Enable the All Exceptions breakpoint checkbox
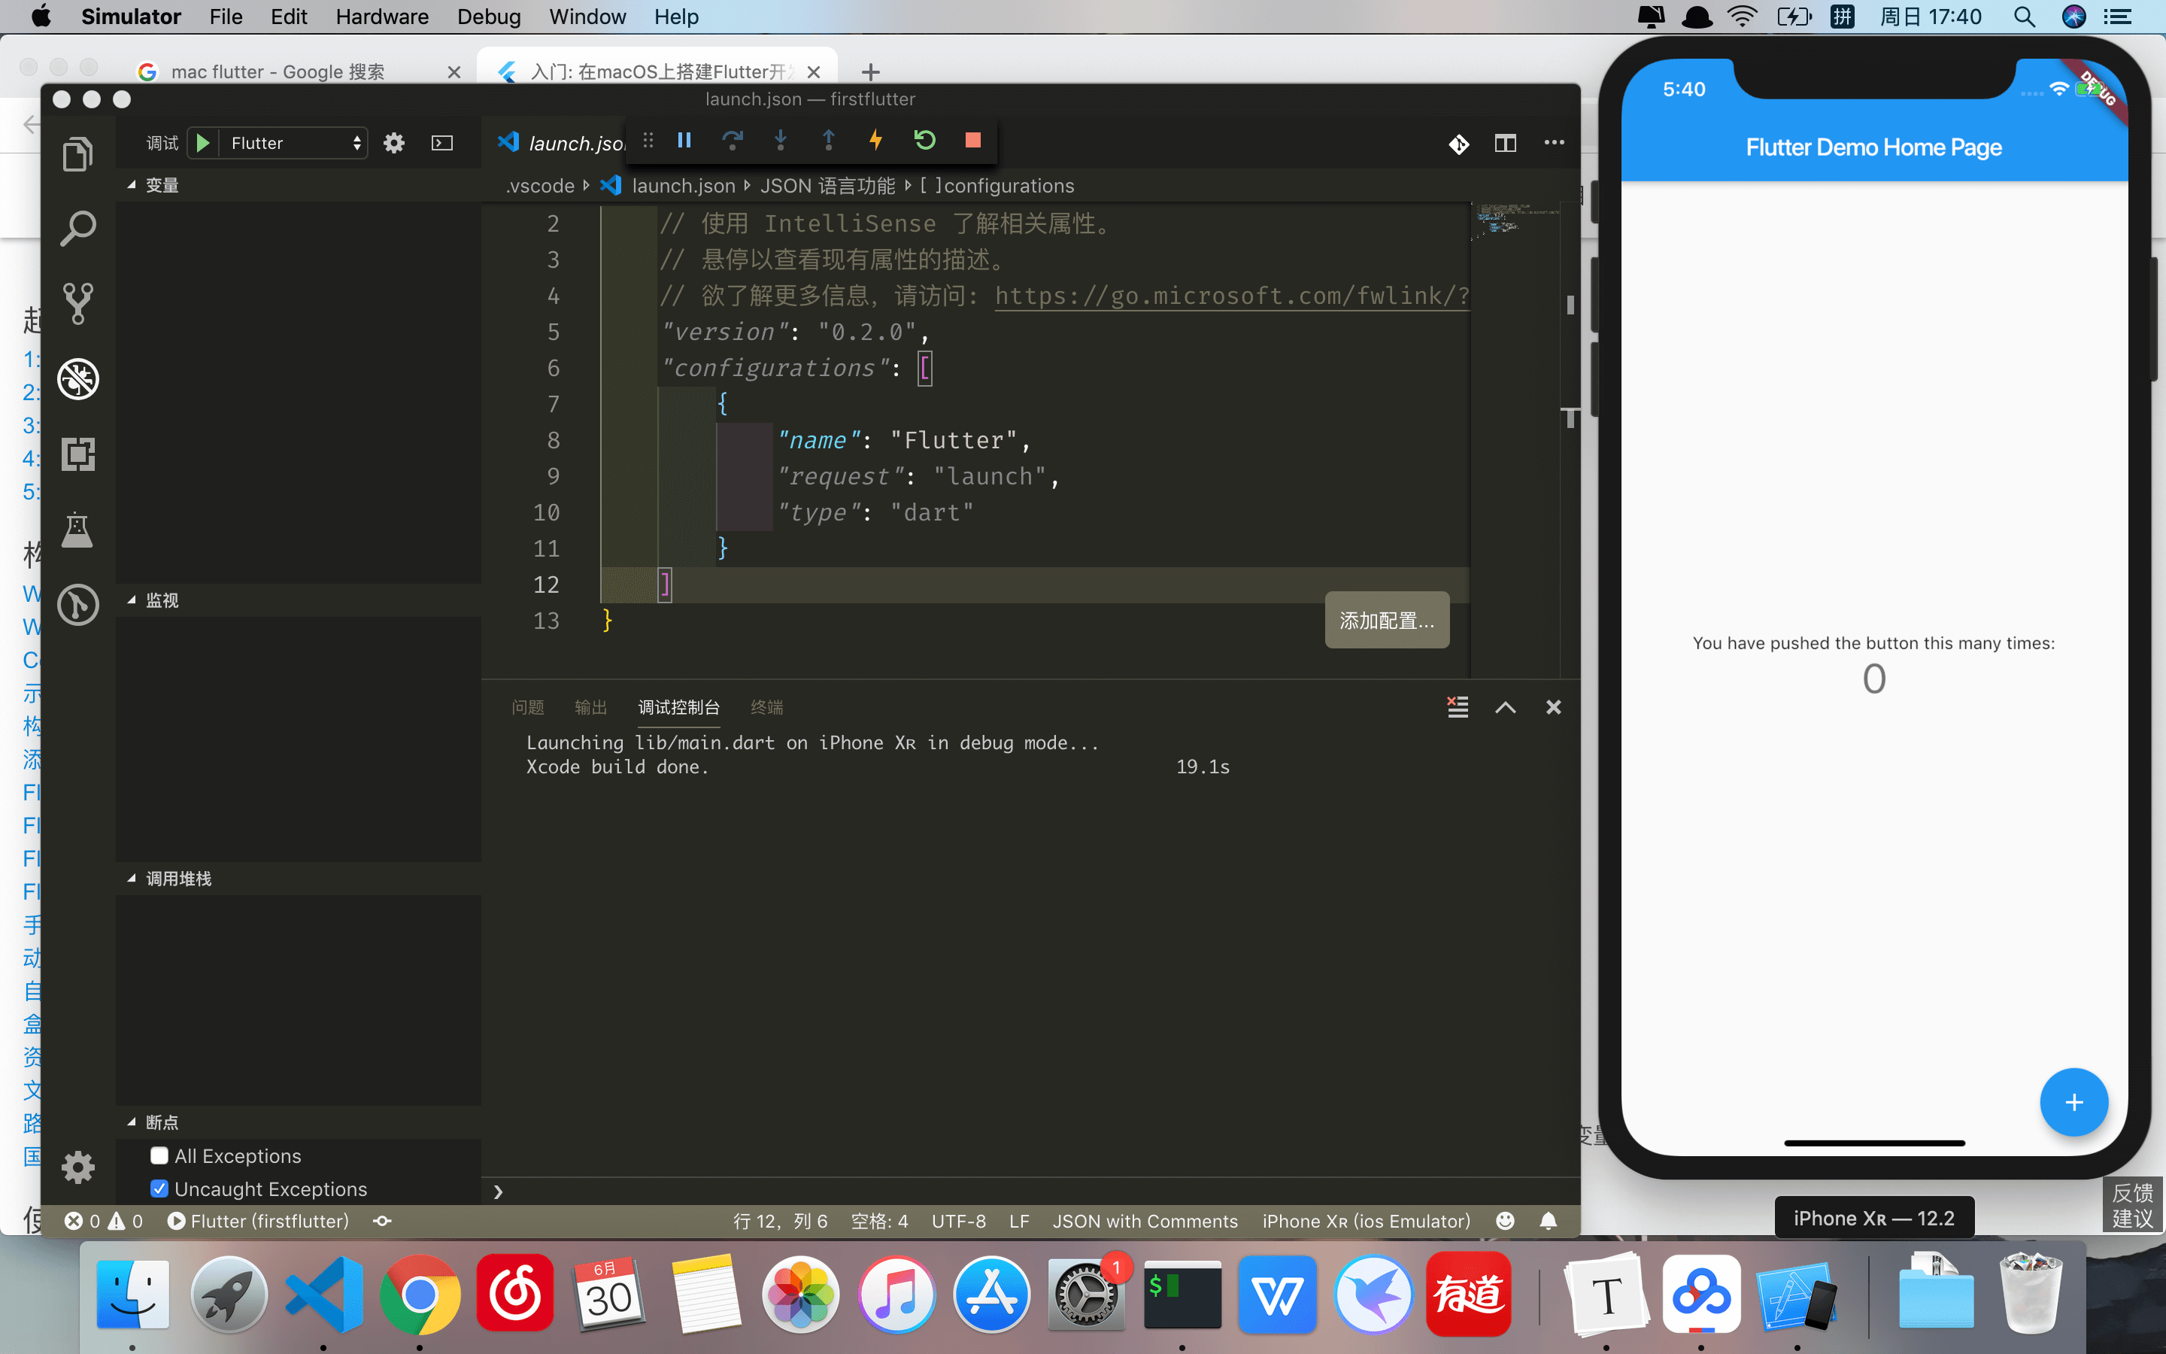This screenshot has height=1354, width=2166. (x=159, y=1155)
